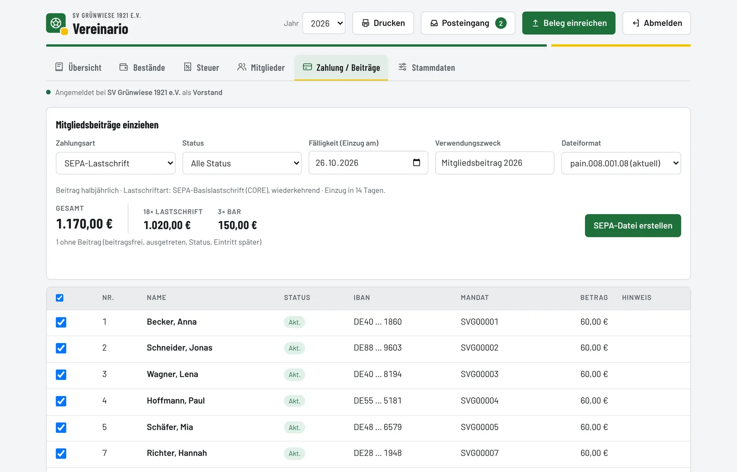737x472 pixels.
Task: Open the Jahr 2026 dropdown
Action: (x=324, y=23)
